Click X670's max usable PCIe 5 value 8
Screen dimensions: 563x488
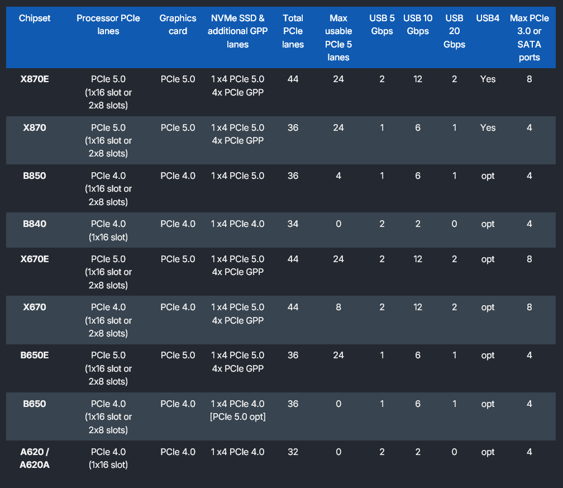pos(338,307)
